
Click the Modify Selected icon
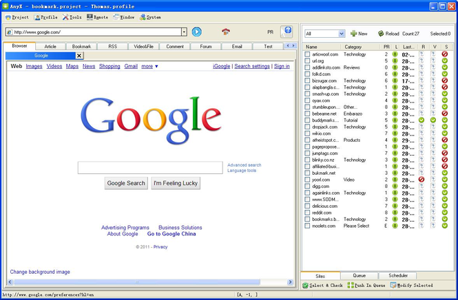[393, 285]
